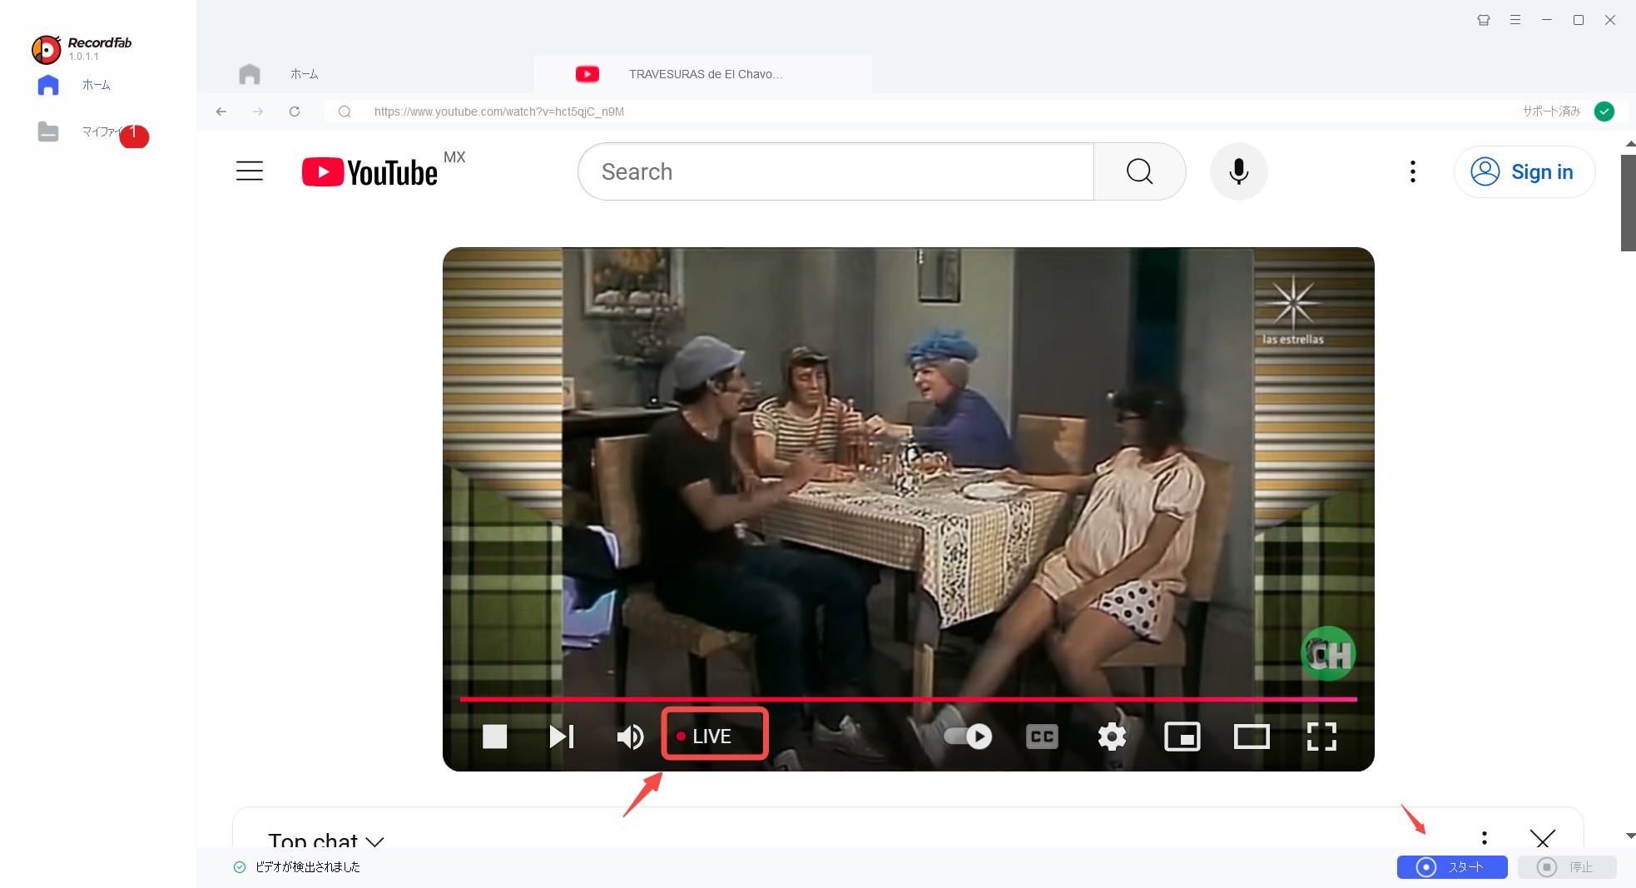The height and width of the screenshot is (888, 1636).
Task: Open the Recordfab shop icon in title bar
Action: point(1484,20)
